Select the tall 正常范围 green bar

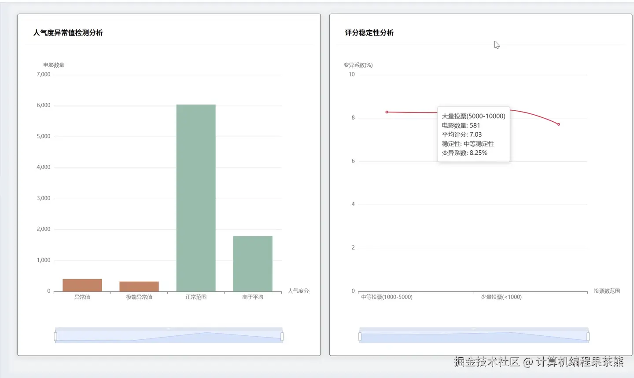click(x=196, y=198)
